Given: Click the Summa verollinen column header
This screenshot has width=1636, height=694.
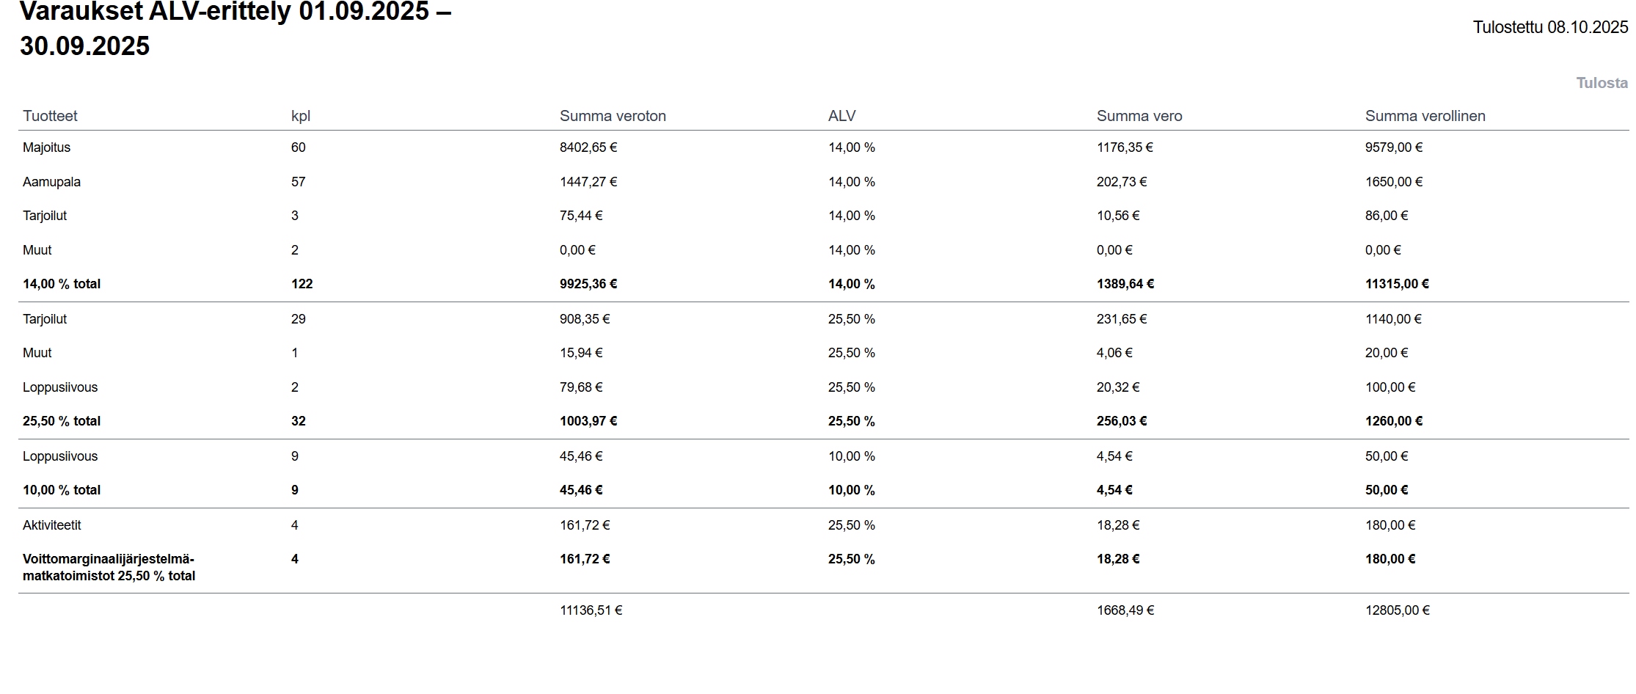Looking at the screenshot, I should [x=1425, y=116].
